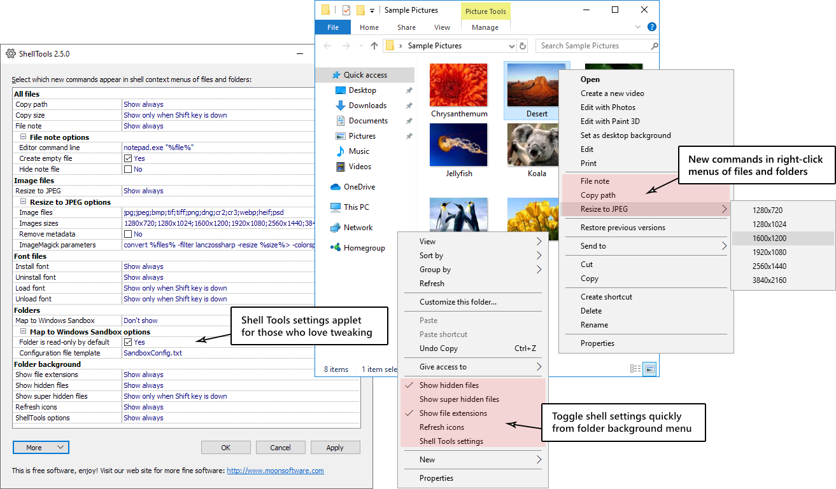This screenshot has height=489, width=836.
Task: Open the OneDrive cloud icon
Action: click(336, 187)
